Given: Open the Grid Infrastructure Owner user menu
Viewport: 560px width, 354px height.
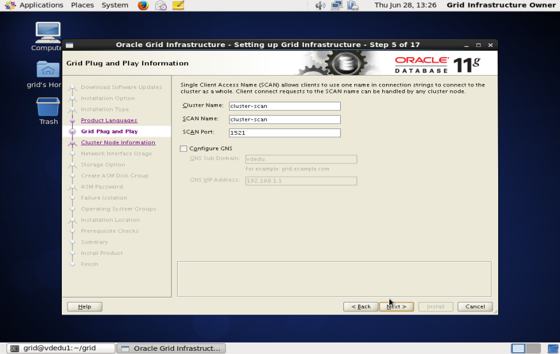Looking at the screenshot, I should pos(501,5).
